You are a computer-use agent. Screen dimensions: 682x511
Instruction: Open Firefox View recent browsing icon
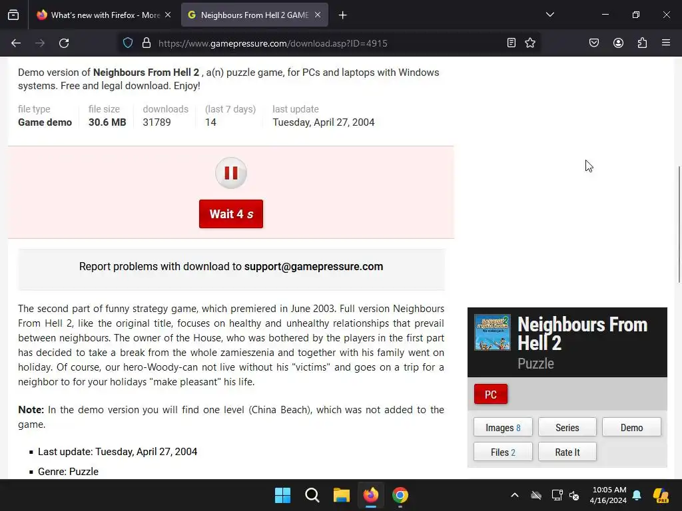(x=13, y=15)
